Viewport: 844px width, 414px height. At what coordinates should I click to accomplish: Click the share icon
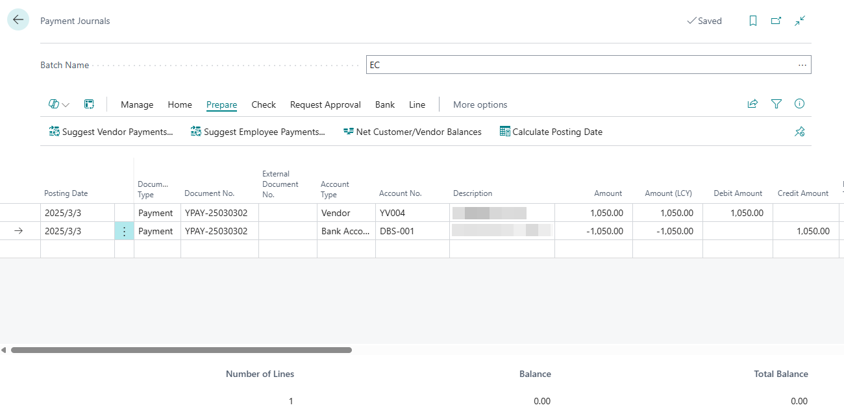tap(752, 104)
